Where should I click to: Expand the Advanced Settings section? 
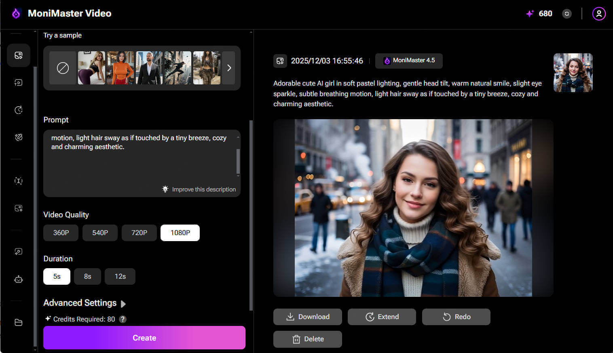84,303
